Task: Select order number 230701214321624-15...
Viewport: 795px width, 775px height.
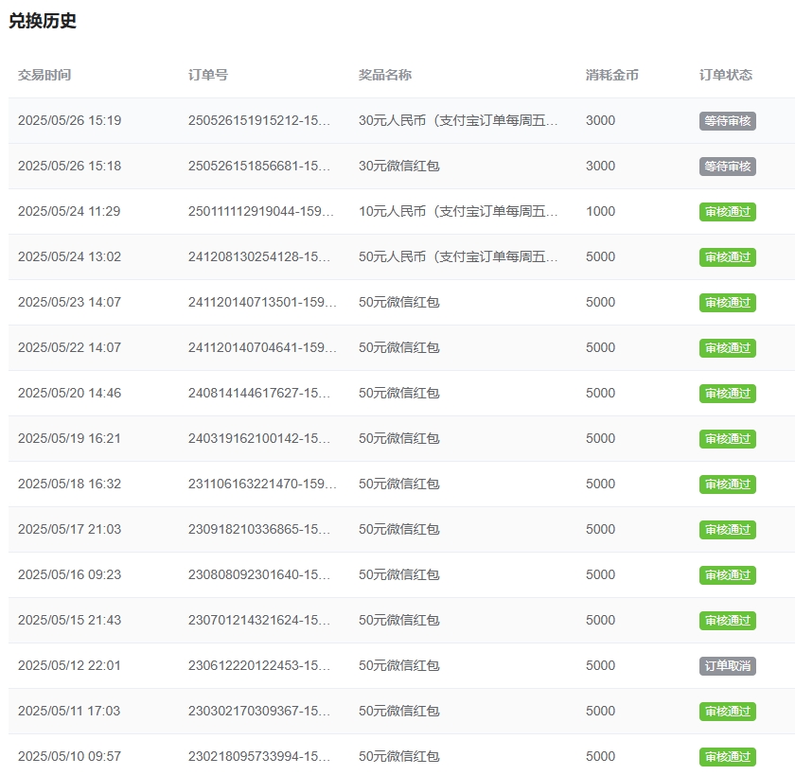Action: [x=259, y=621]
